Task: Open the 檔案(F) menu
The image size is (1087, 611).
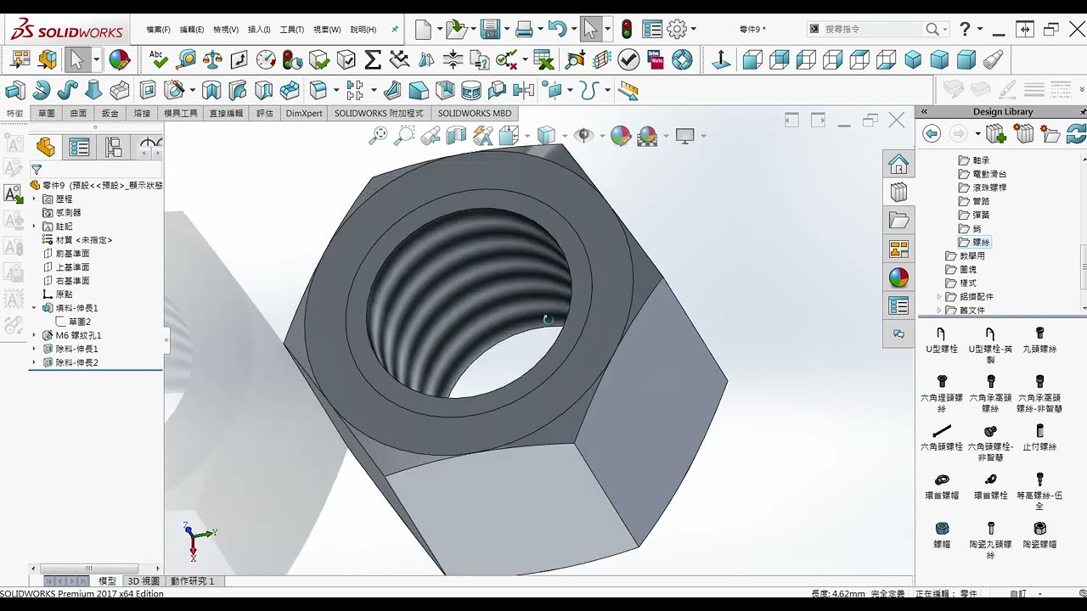Action: 158,29
